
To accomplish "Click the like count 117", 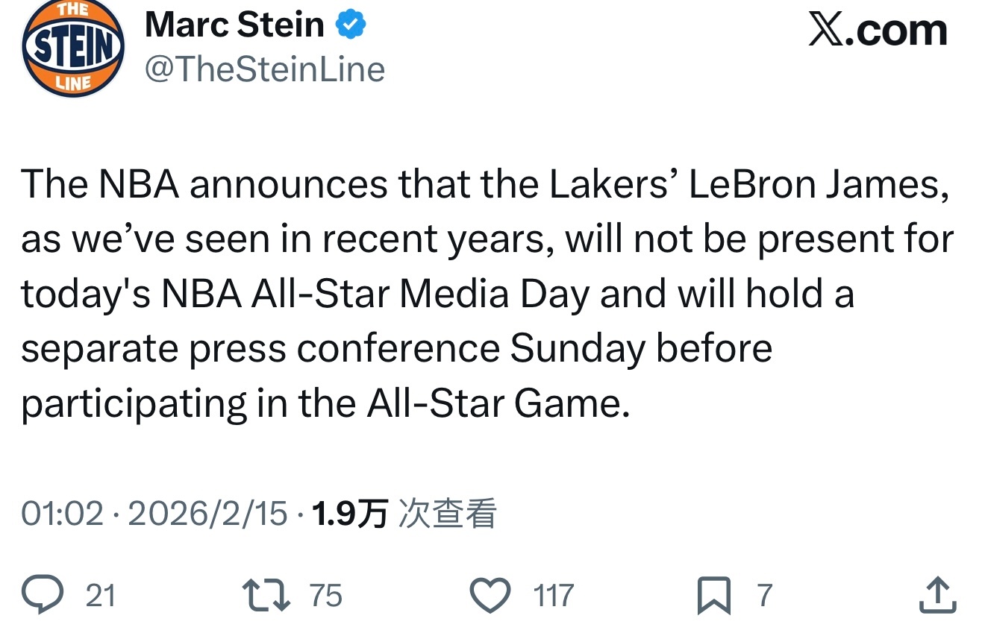I will pyautogui.click(x=554, y=596).
